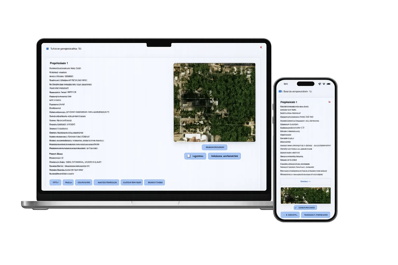This screenshot has height=265, width=398.
Task: Open the satellite image thumbnail on the phone
Action: [305, 196]
